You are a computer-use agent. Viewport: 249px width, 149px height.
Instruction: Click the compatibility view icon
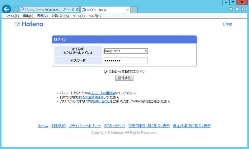click(x=73, y=9)
